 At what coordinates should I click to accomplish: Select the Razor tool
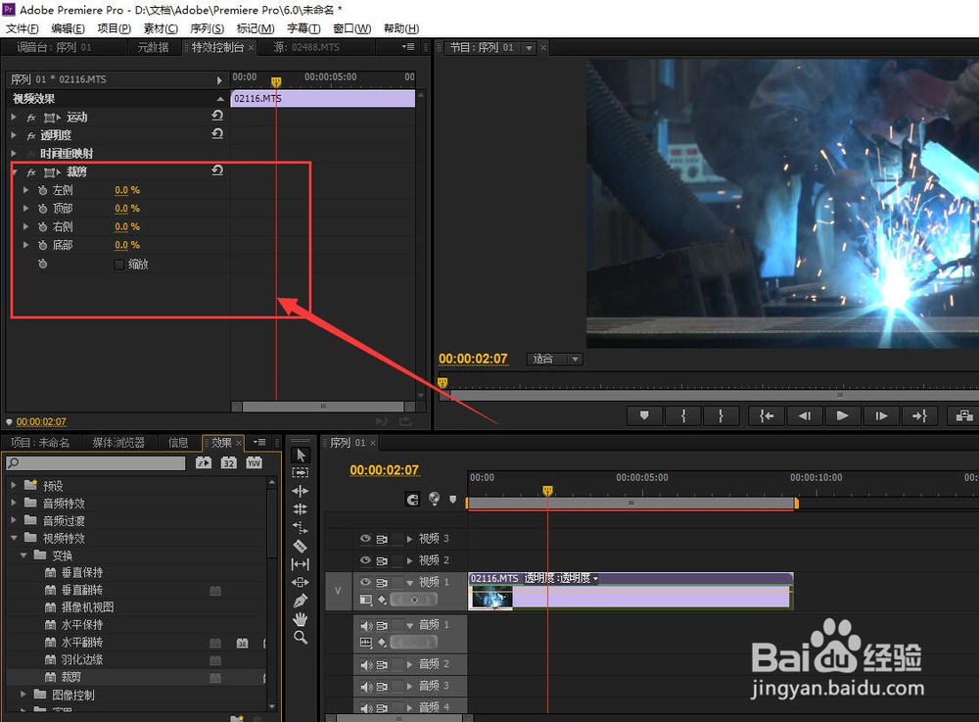click(x=301, y=546)
